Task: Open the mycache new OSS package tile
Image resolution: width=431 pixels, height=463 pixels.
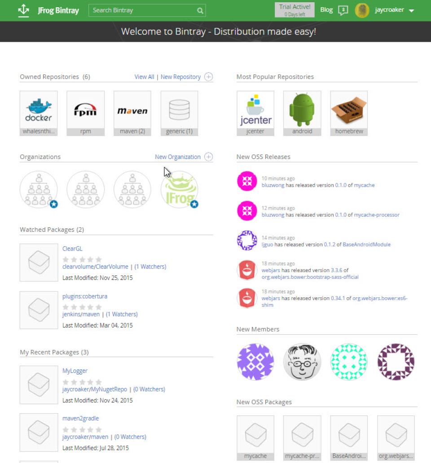Action: [x=255, y=438]
